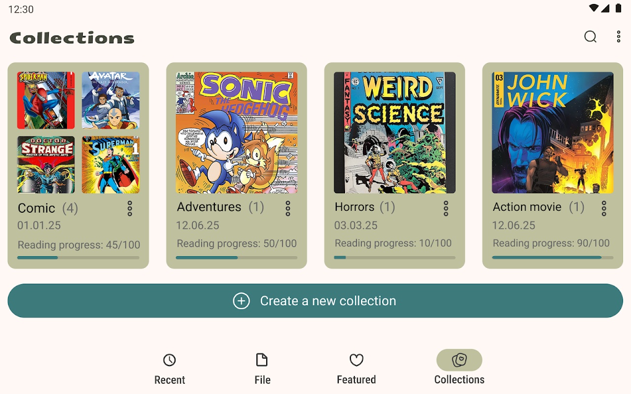Image resolution: width=631 pixels, height=394 pixels.
Task: Switch to the File tab
Action: point(262,369)
